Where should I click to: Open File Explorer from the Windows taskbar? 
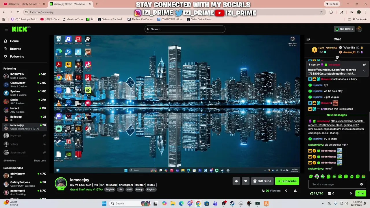(173, 203)
